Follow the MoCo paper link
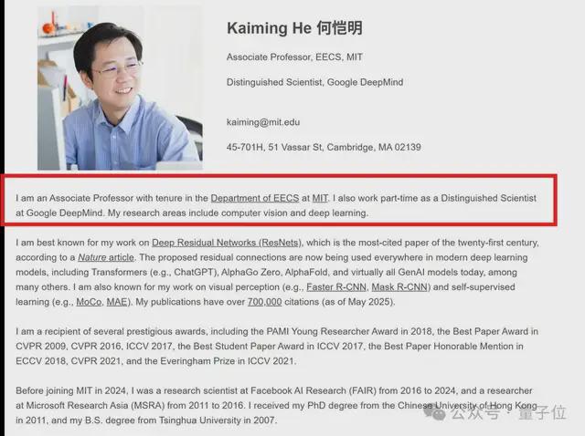Viewport: 585px width, 436px height. coord(89,302)
